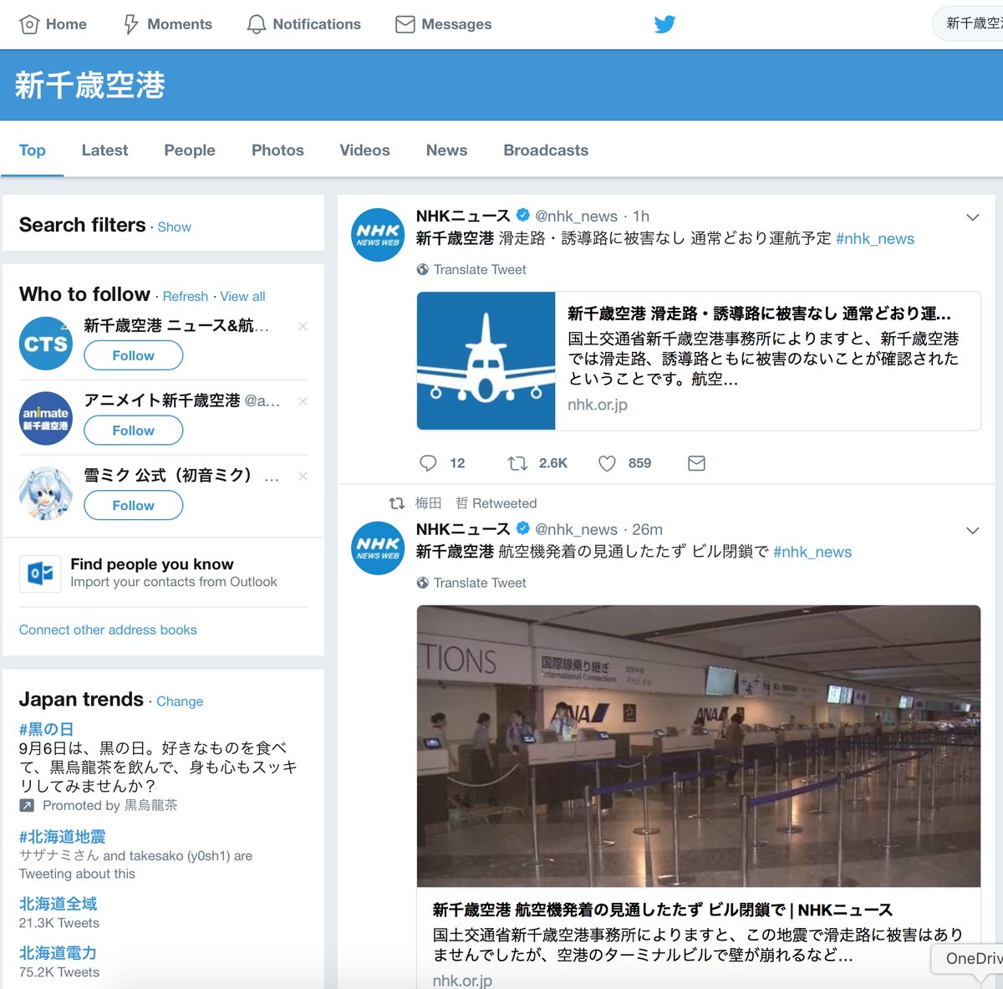Open the 1h tweet timestamp
Image resolution: width=1003 pixels, height=989 pixels.
641,217
